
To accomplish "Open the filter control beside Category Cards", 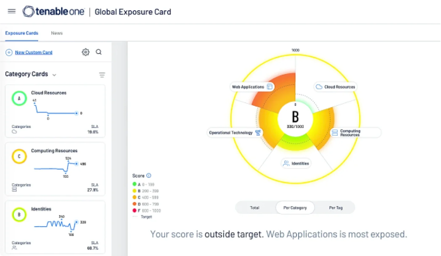I will (102, 75).
